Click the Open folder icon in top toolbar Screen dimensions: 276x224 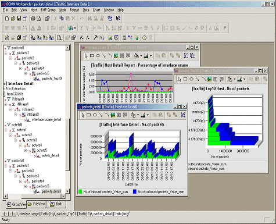[13, 19]
